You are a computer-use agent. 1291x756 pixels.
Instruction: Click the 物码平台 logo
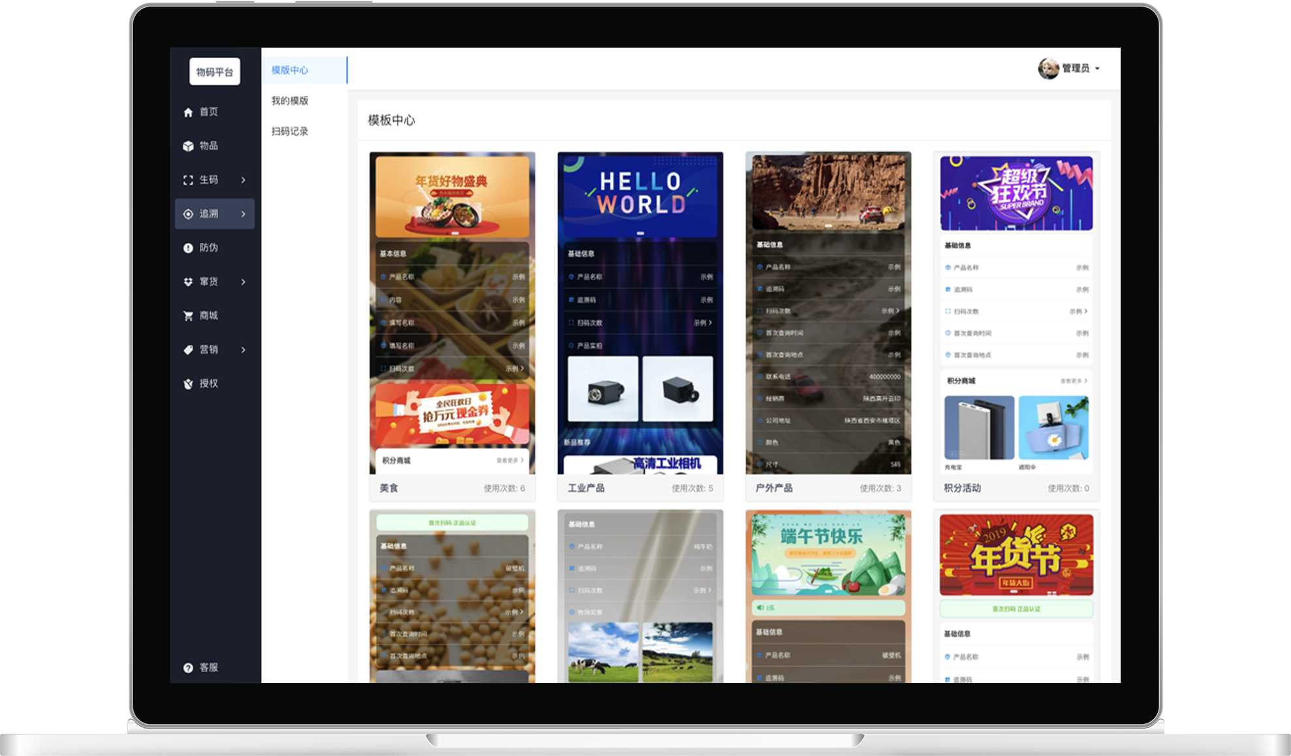tap(215, 72)
